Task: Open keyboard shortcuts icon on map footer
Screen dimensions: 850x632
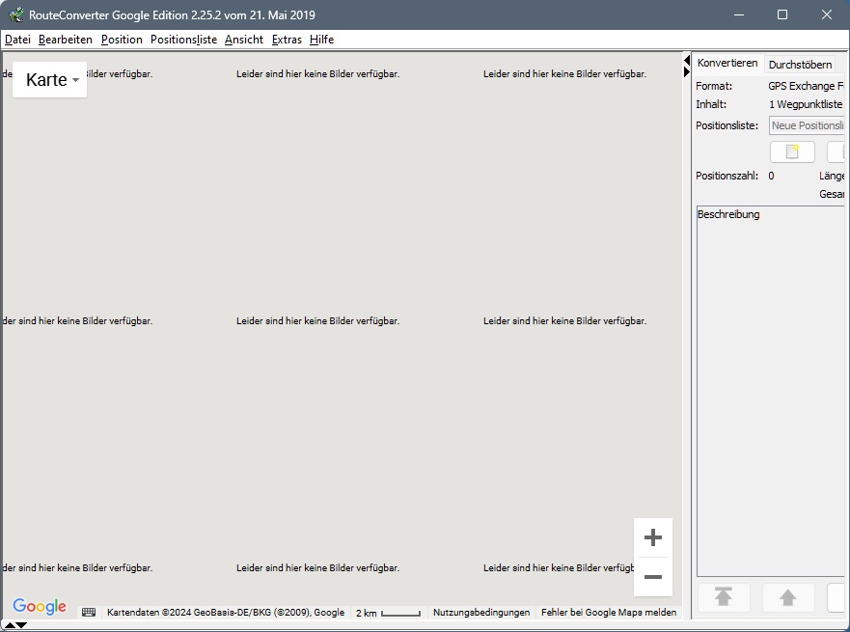Action: [x=89, y=613]
